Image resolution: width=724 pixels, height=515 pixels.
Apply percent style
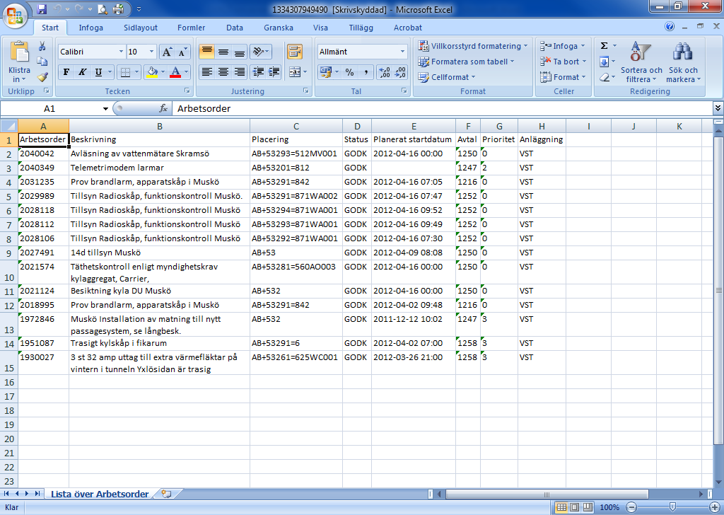349,72
